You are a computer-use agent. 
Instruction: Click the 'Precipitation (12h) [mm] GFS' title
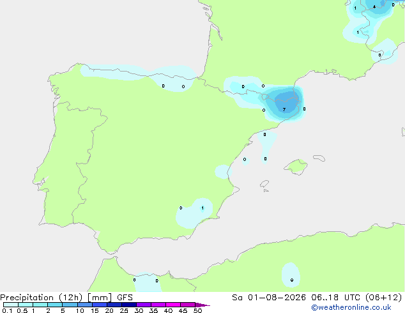coord(66,298)
